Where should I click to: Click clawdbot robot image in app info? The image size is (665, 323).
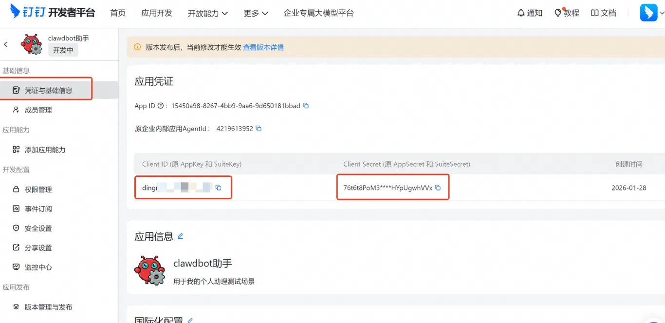tap(150, 270)
